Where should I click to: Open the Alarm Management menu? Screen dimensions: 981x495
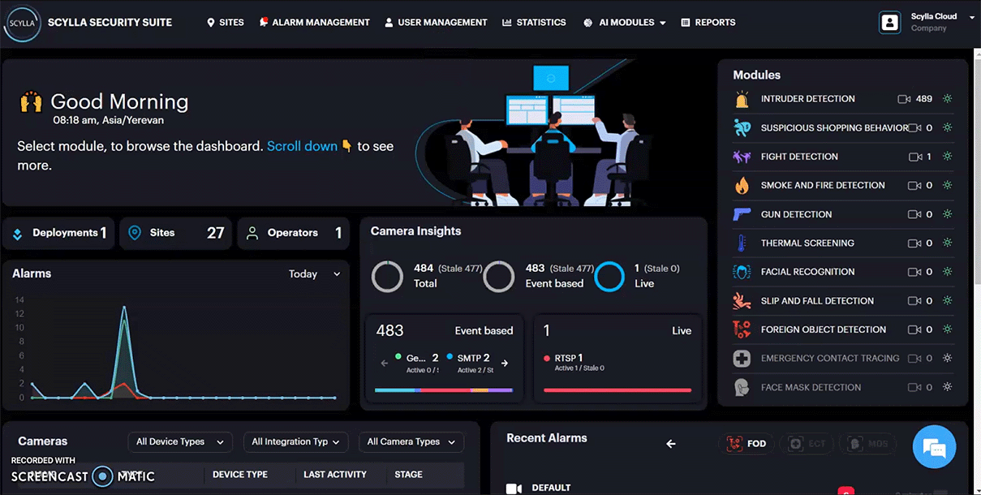314,23
